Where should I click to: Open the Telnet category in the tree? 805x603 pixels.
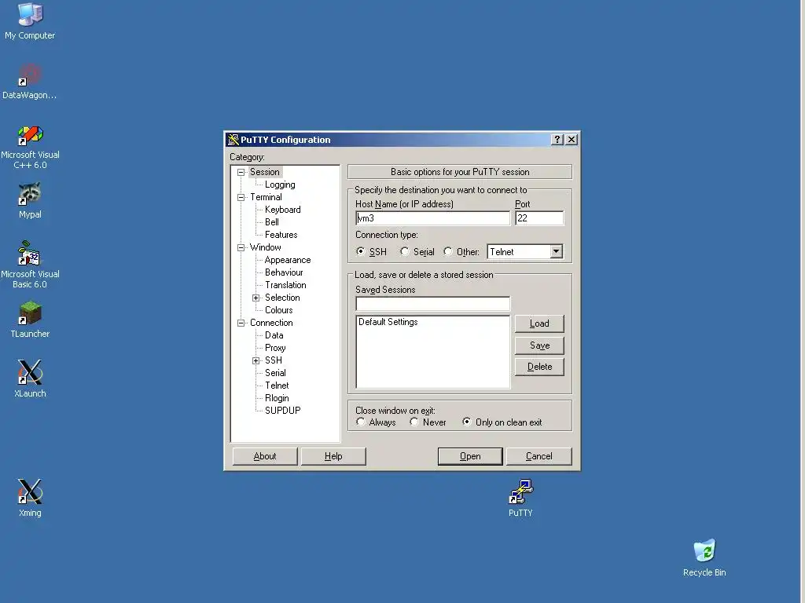pyautogui.click(x=277, y=386)
